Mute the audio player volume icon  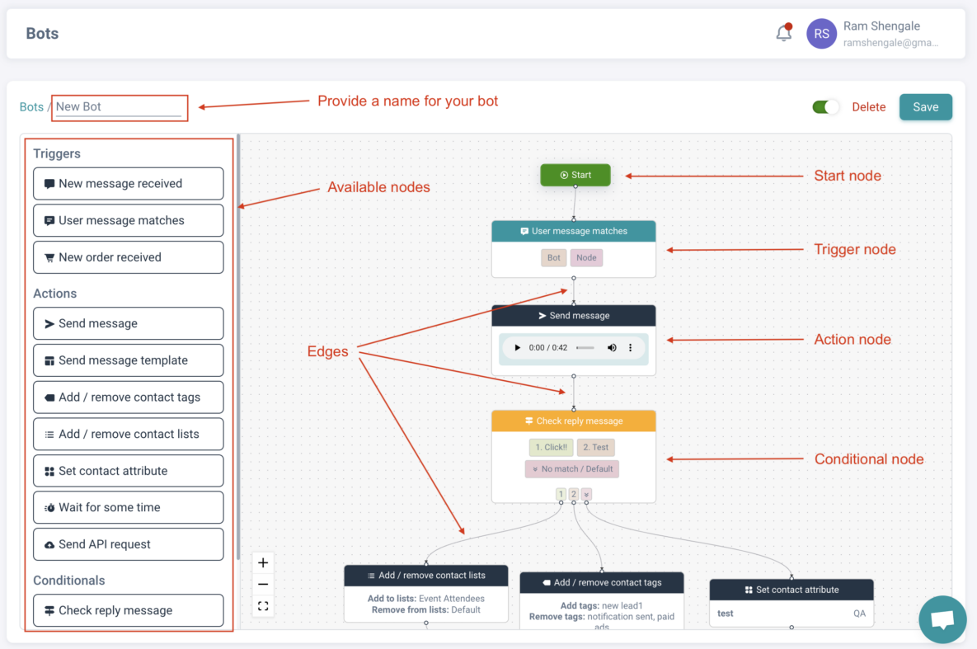pos(612,348)
